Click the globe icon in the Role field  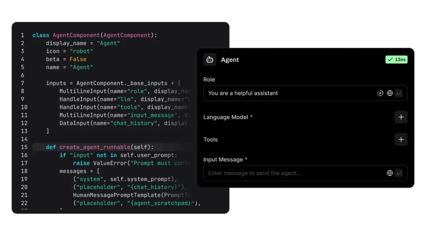click(x=390, y=93)
